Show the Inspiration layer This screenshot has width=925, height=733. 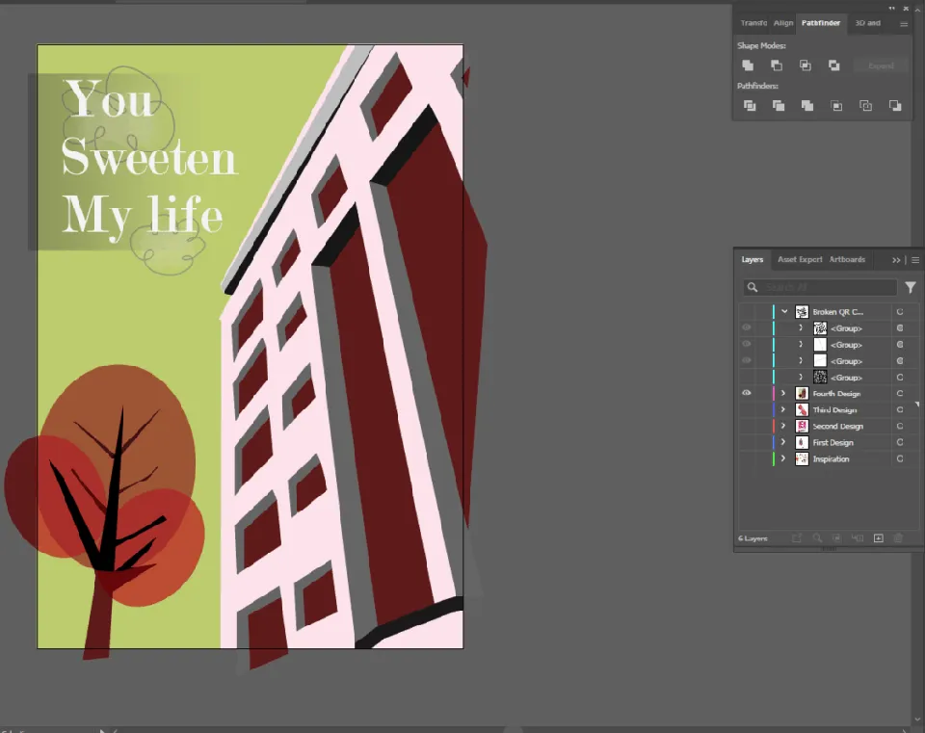[746, 458]
